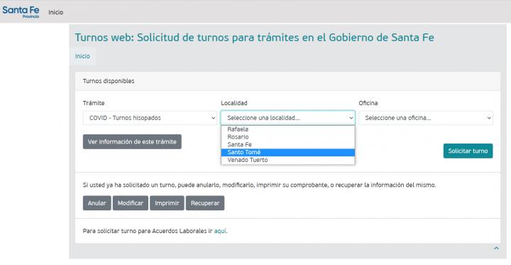Open the Oficina dropdown
Image resolution: width=511 pixels, height=265 pixels.
tap(426, 118)
